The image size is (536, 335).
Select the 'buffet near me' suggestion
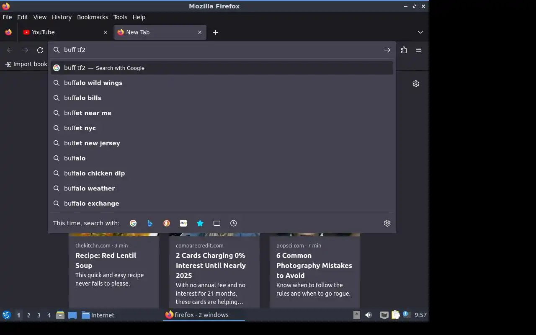pyautogui.click(x=222, y=113)
